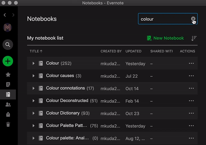This screenshot has width=206, height=145.
Task: Open actions menu for Colour connotations
Action: tap(191, 88)
